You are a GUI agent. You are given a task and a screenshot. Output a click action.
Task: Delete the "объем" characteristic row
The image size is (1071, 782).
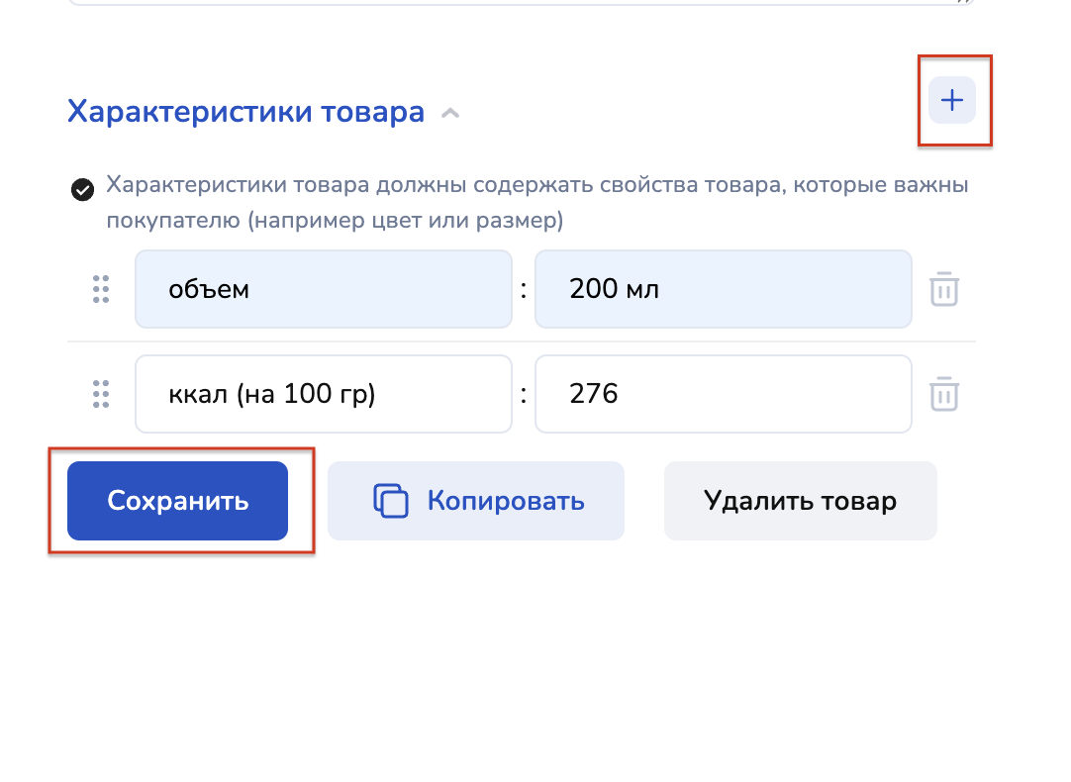(943, 290)
